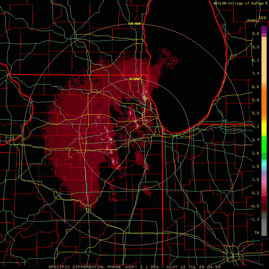This screenshot has width=269, height=269.
Task: Click the 100 NMI range ring label
Action: point(134,24)
